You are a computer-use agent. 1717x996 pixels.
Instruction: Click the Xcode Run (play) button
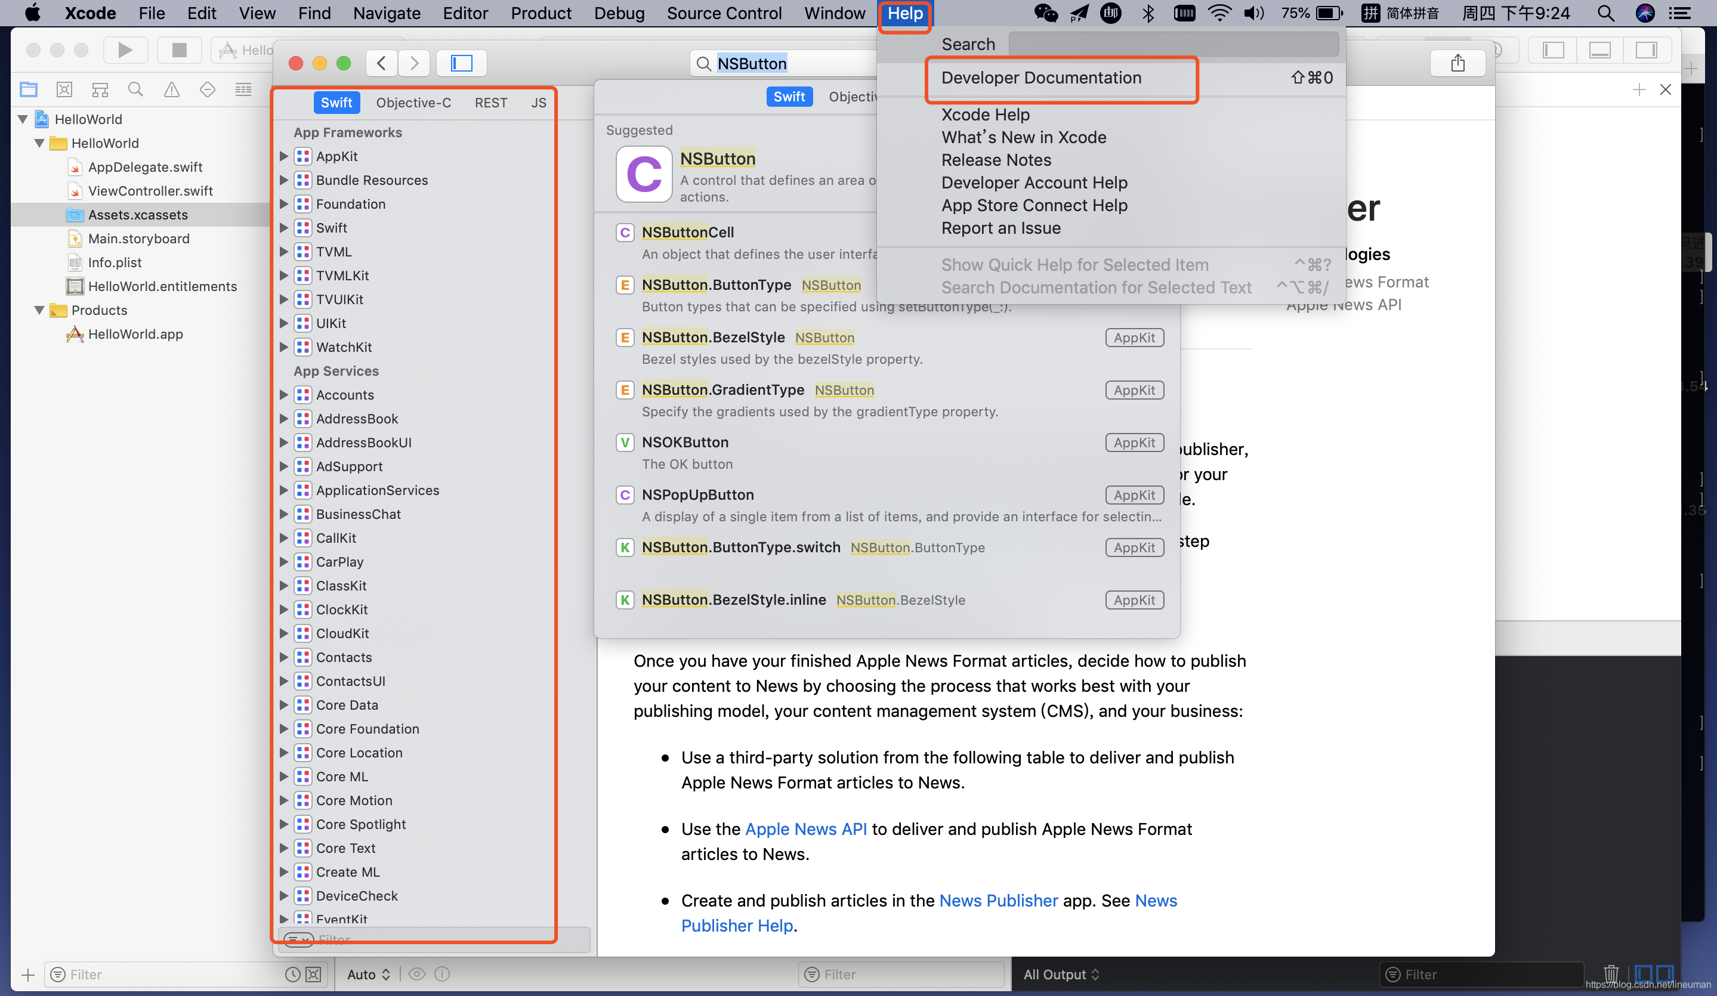coord(125,50)
